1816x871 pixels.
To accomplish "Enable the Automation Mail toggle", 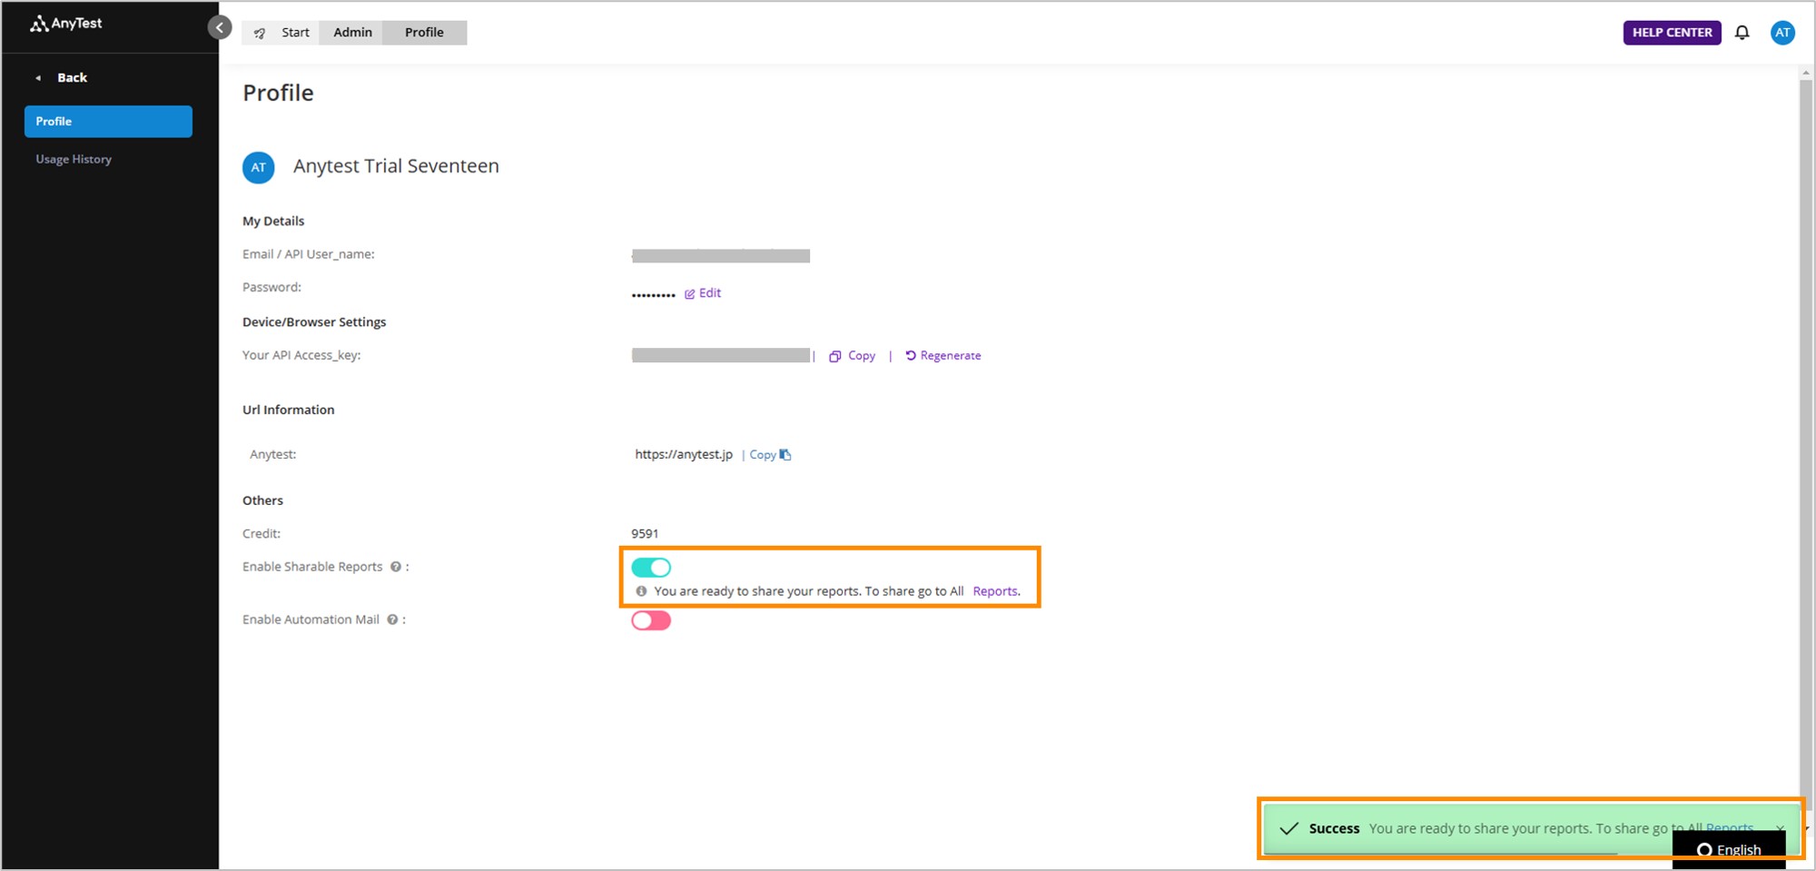I will pyautogui.click(x=651, y=620).
